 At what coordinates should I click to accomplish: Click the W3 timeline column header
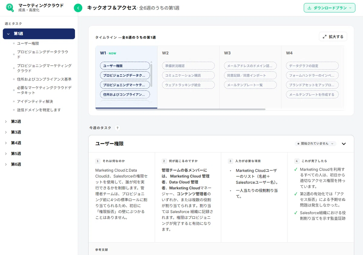[x=227, y=53]
